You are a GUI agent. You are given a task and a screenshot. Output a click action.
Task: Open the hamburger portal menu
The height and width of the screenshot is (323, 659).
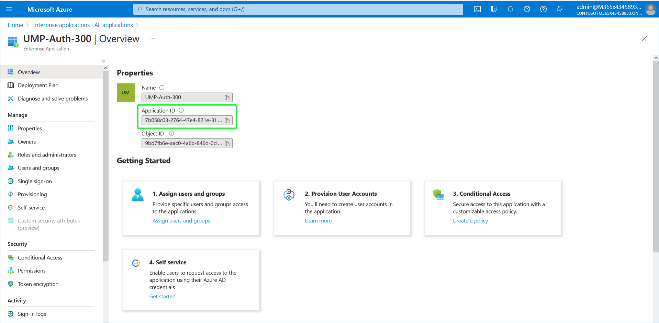[9, 9]
